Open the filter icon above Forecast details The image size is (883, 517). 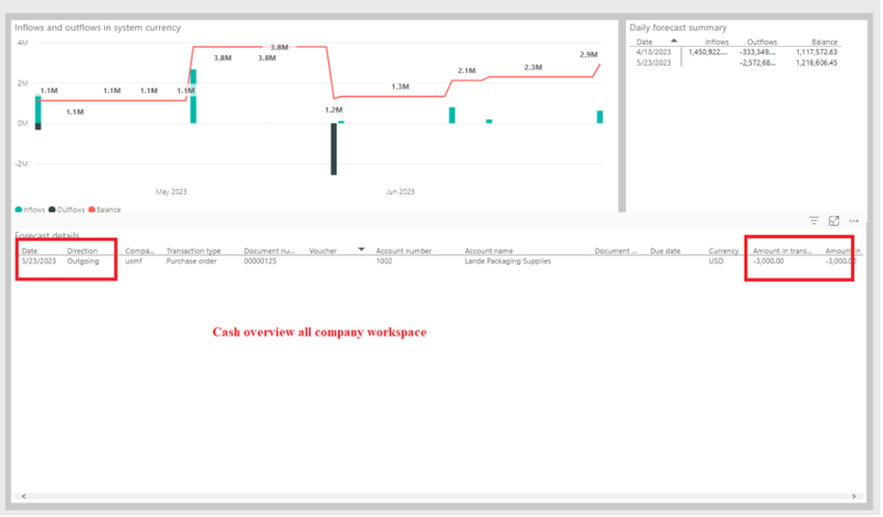[813, 221]
